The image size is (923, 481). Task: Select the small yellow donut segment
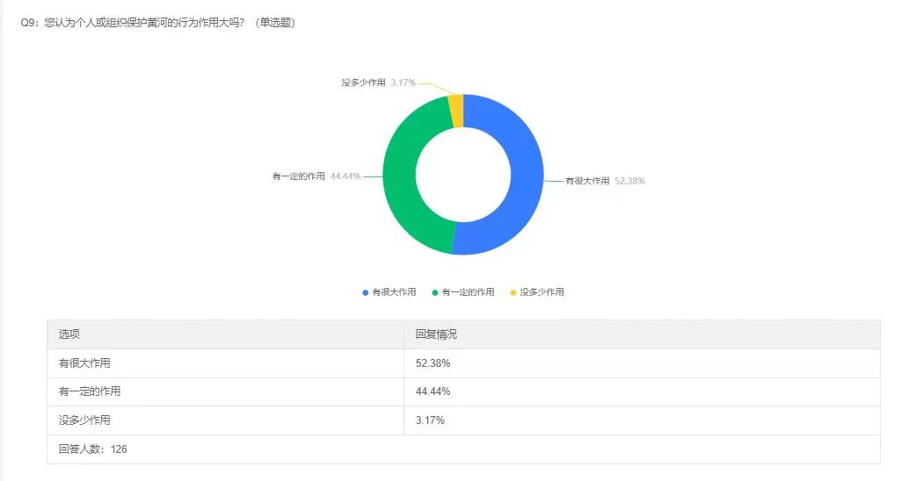pos(455,111)
